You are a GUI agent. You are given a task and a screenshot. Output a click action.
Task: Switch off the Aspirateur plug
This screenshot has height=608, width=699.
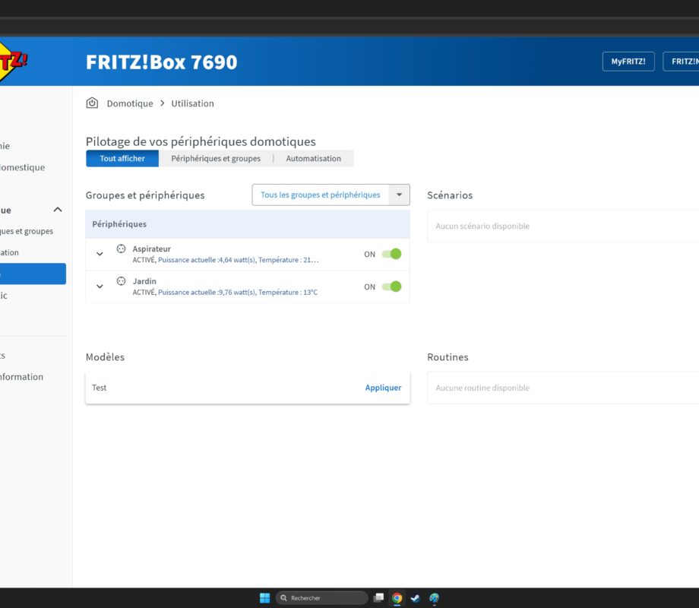392,254
